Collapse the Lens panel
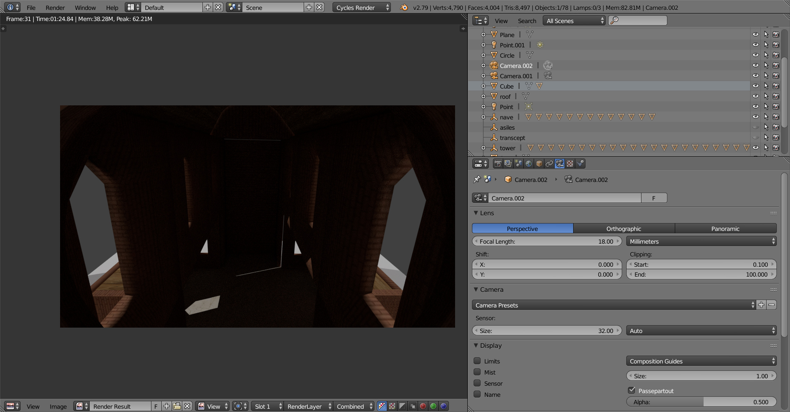The width and height of the screenshot is (790, 412). [x=476, y=213]
